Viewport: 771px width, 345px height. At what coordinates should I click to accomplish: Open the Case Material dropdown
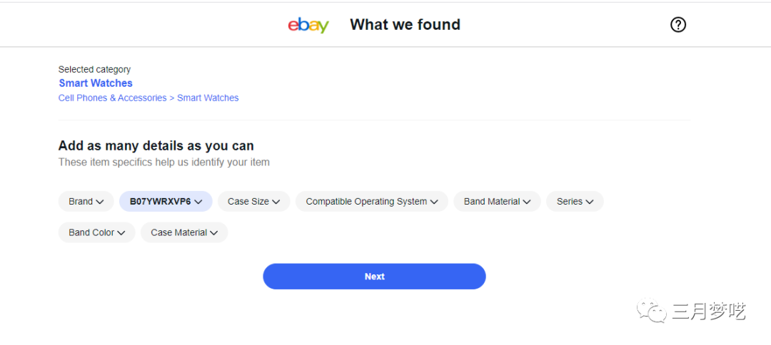183,232
